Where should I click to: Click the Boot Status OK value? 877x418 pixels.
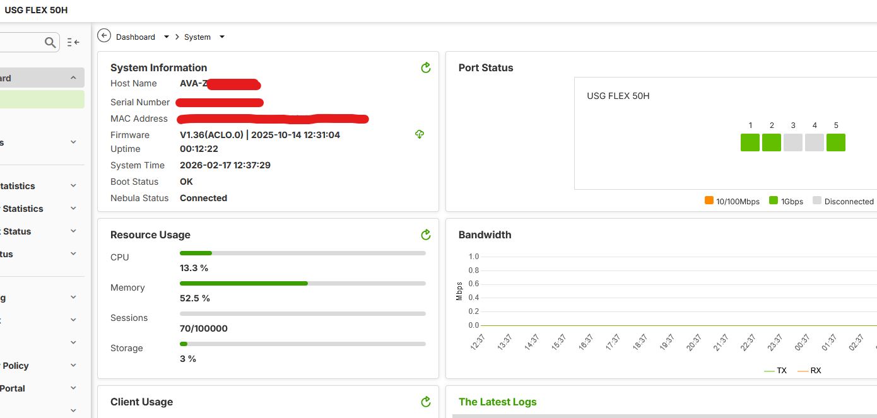click(x=186, y=182)
